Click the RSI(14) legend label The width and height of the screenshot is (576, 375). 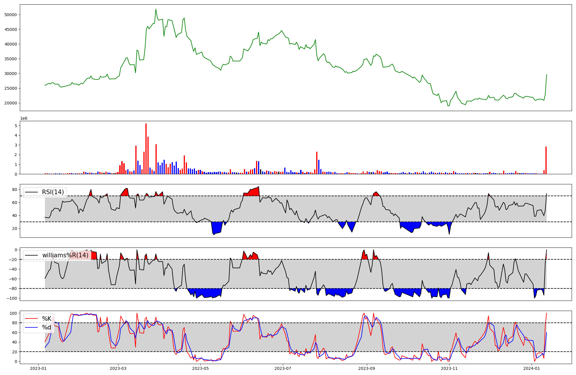(53, 192)
